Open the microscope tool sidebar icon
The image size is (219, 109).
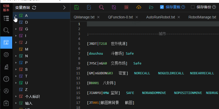[6, 67]
